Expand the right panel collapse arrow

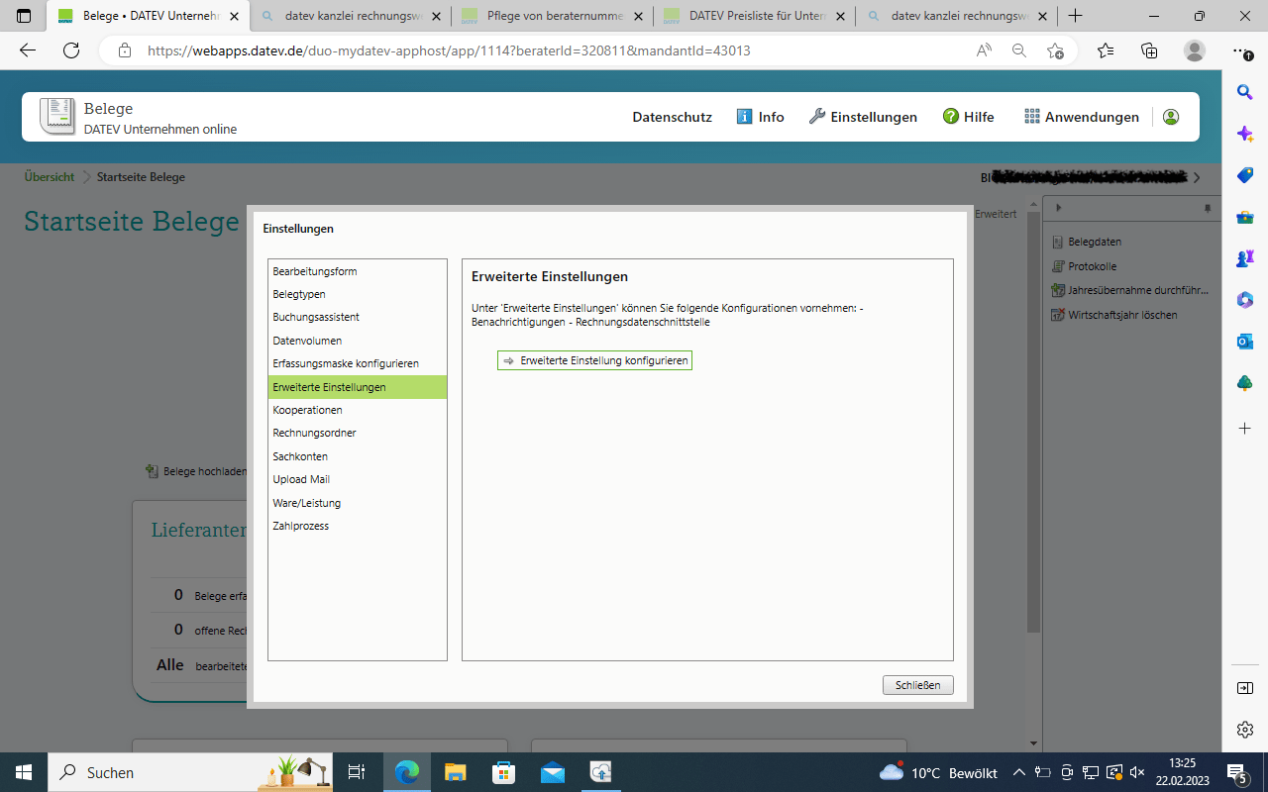coord(1059,208)
